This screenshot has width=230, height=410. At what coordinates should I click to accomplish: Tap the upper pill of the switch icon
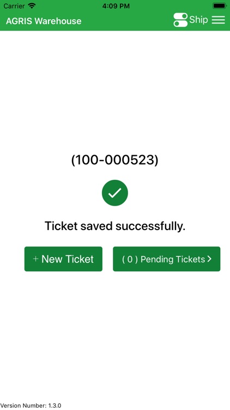180,16
